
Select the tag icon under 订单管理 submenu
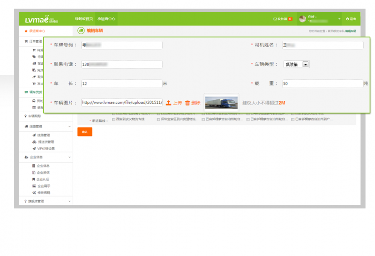point(34,57)
